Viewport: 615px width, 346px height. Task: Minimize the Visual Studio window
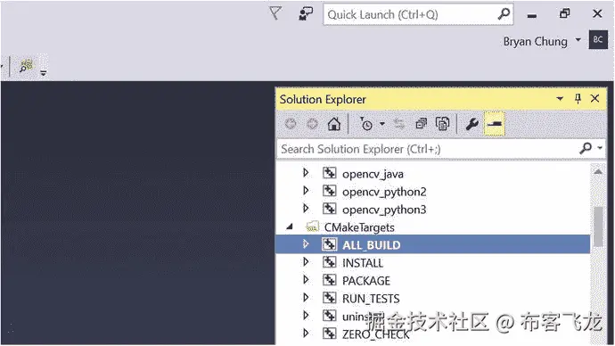pyautogui.click(x=532, y=16)
